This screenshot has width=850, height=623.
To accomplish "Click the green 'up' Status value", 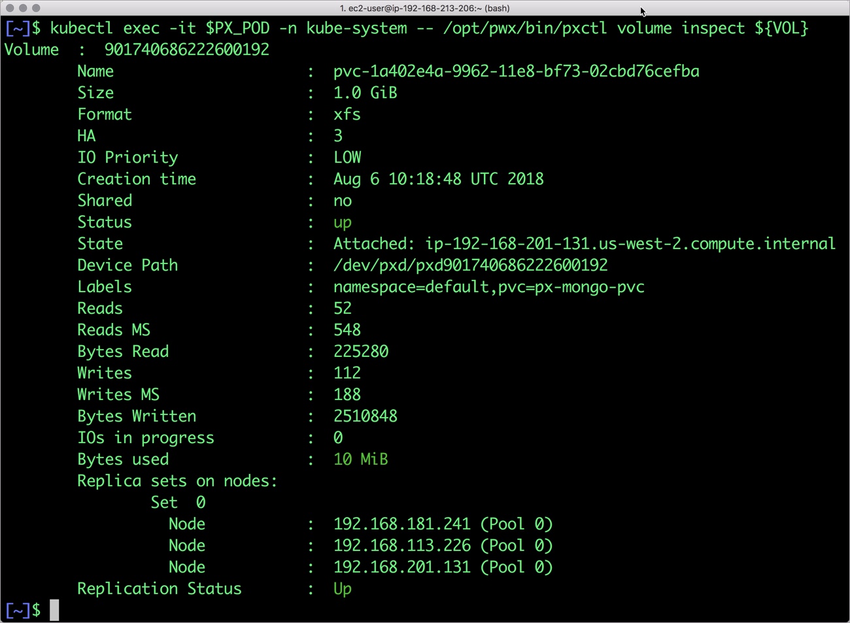I will coord(342,222).
